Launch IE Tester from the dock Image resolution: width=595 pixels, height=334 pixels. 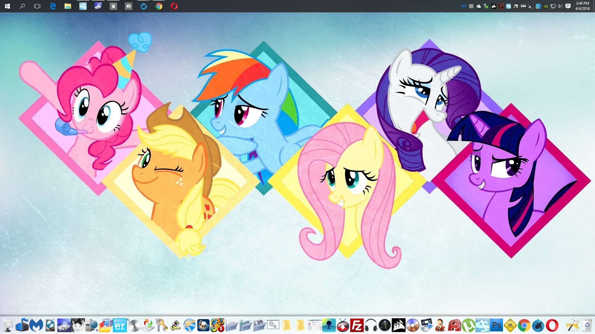click(x=510, y=325)
